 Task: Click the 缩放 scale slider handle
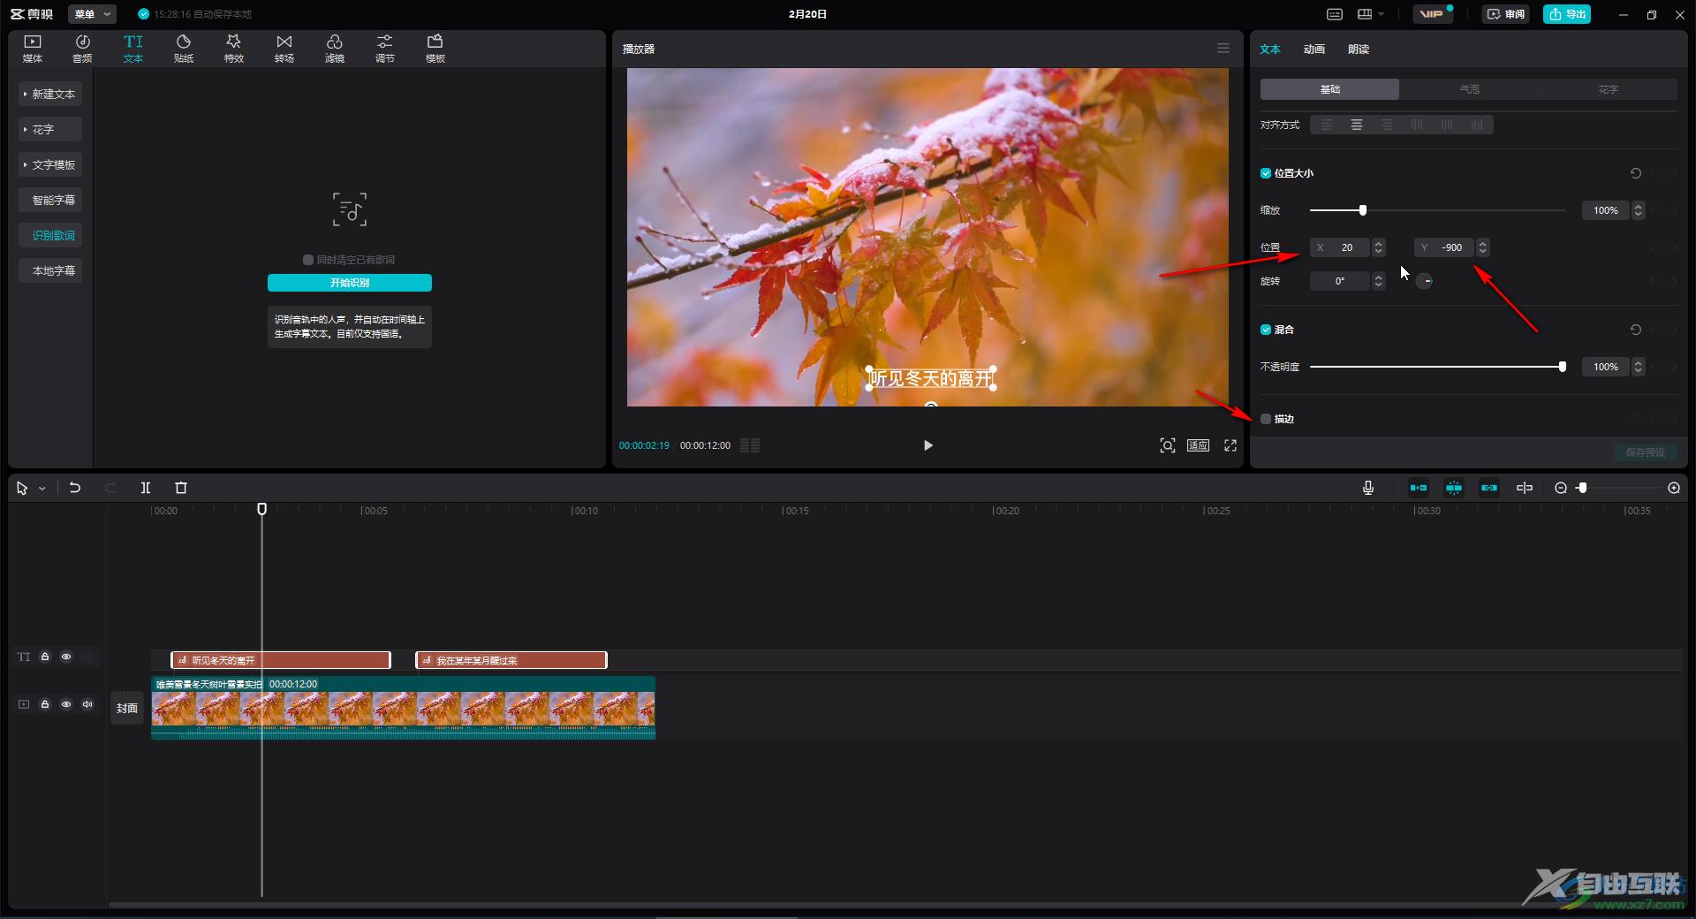tap(1363, 210)
